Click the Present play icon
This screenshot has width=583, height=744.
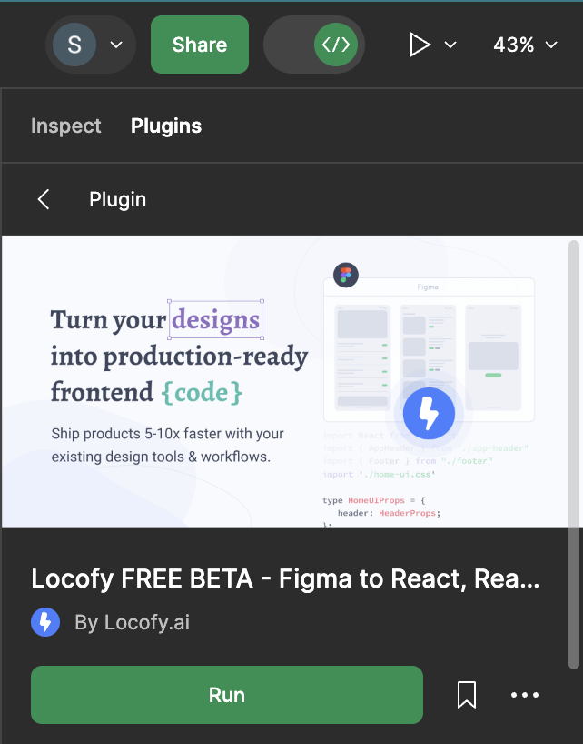(420, 45)
